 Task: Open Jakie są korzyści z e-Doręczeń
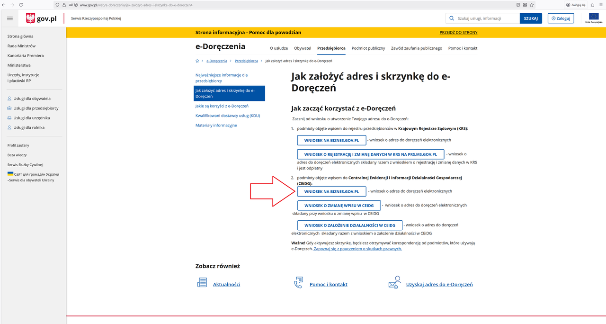click(222, 106)
